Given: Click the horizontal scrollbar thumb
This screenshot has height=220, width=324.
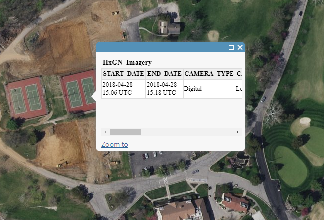Looking at the screenshot, I should (x=125, y=132).
